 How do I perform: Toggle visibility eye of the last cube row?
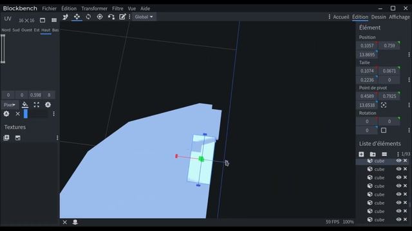tap(398, 219)
